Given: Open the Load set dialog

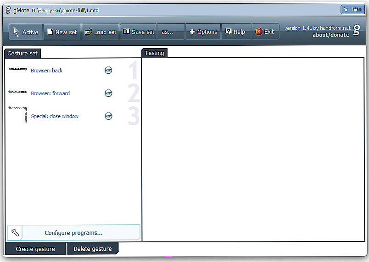Looking at the screenshot, I should point(101,32).
